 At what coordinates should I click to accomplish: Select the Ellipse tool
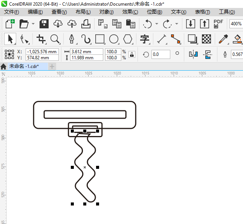click(x=114, y=39)
